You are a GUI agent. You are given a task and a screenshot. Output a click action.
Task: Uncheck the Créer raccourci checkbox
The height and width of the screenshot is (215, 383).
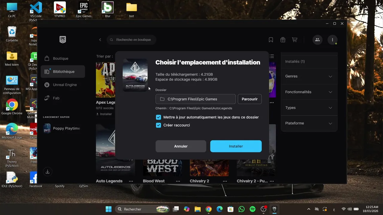(x=159, y=125)
